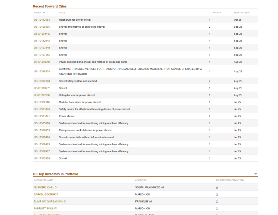
Task: Open patent US-D1090208 link
Action: click(x=42, y=62)
